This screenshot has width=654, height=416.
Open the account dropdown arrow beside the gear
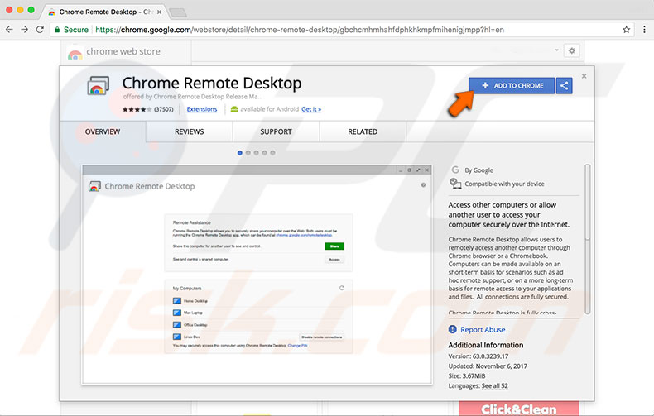556,50
